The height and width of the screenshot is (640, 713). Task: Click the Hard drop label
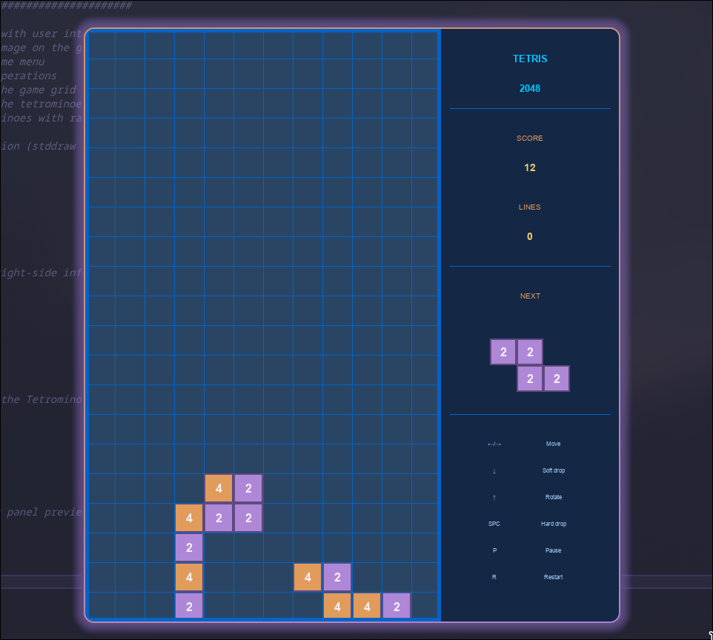pyautogui.click(x=554, y=524)
